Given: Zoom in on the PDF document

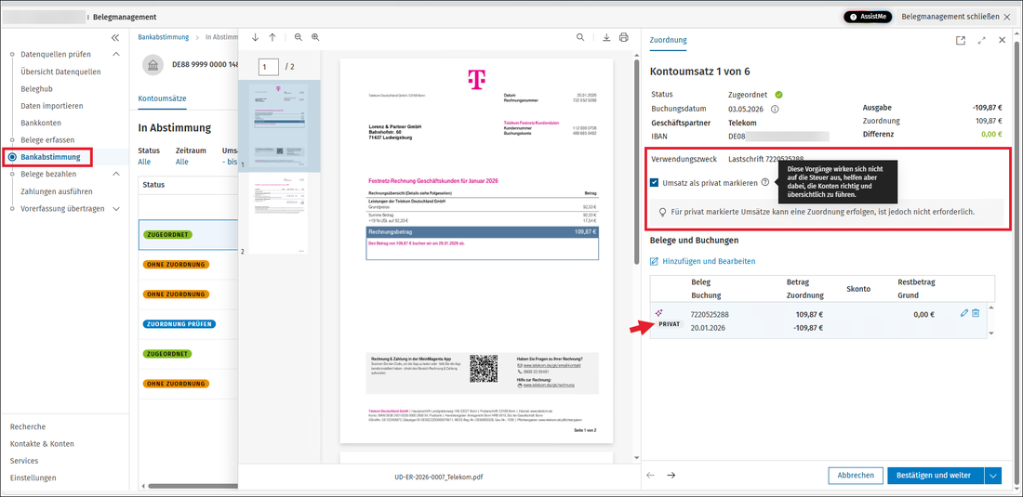Looking at the screenshot, I should coord(316,38).
